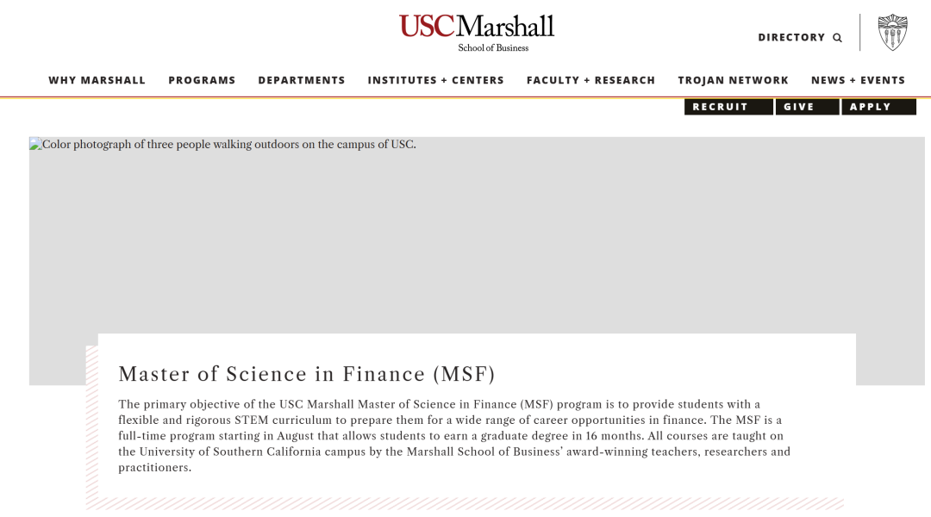The height and width of the screenshot is (517, 931).
Task: Click the campus photograph alt text caption
Action: [229, 145]
